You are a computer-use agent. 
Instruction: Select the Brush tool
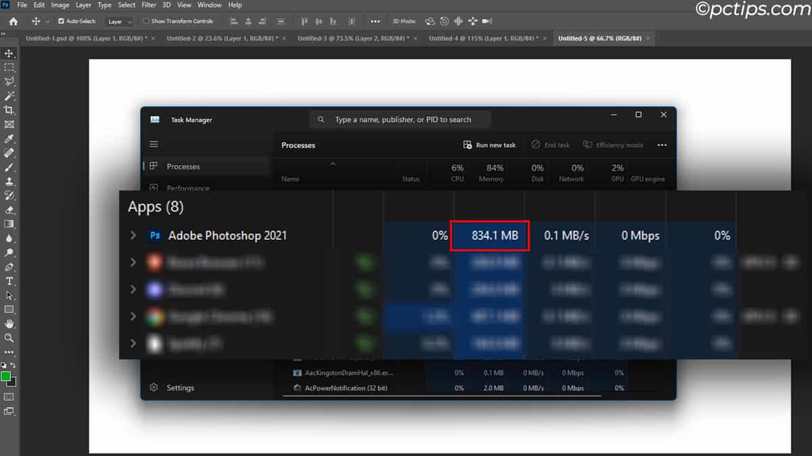9,167
